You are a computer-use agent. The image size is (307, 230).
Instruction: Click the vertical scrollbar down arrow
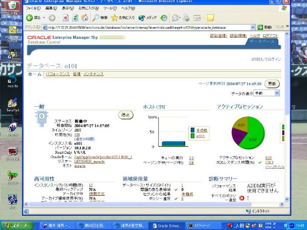[287, 199]
